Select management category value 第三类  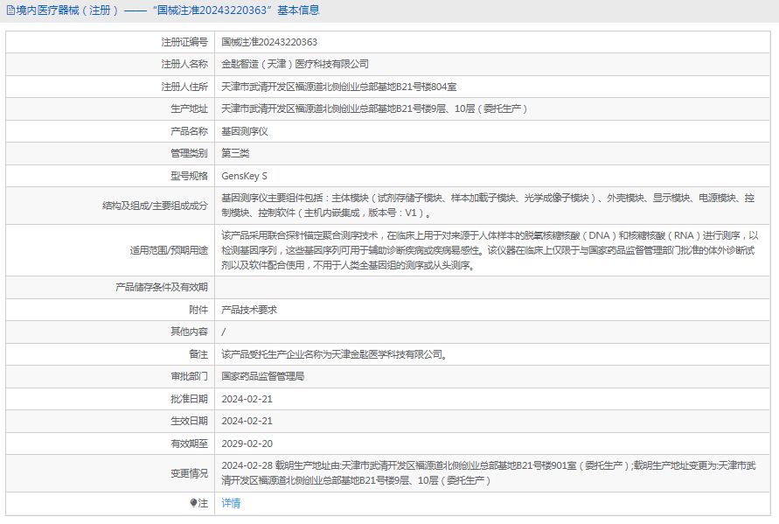[235, 153]
